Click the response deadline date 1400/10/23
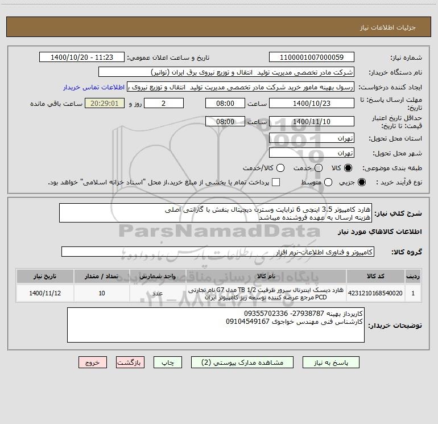Screen dimensions: 438x424 point(312,103)
